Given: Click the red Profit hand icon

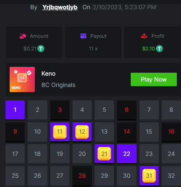Looking at the screenshot, I should click(144, 36).
